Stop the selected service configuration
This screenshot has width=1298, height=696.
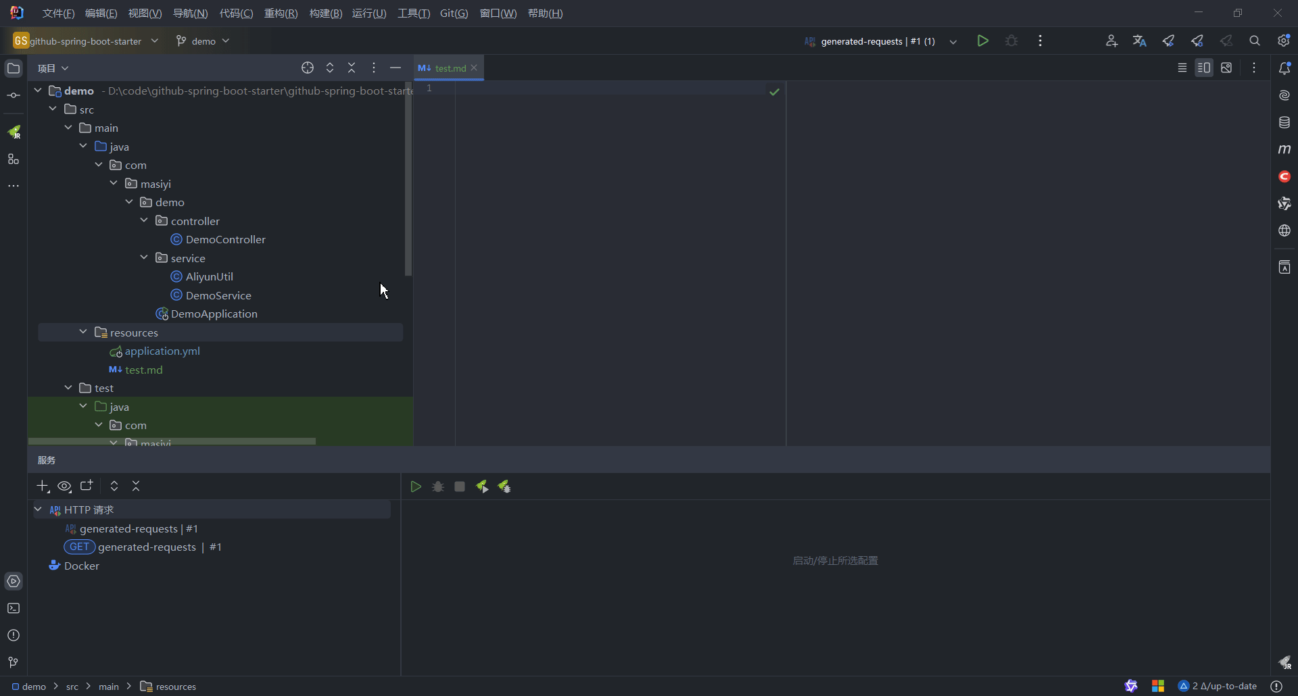point(460,487)
